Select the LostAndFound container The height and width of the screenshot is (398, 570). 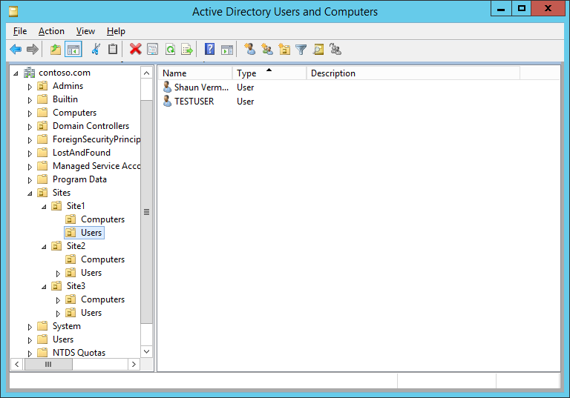(82, 153)
